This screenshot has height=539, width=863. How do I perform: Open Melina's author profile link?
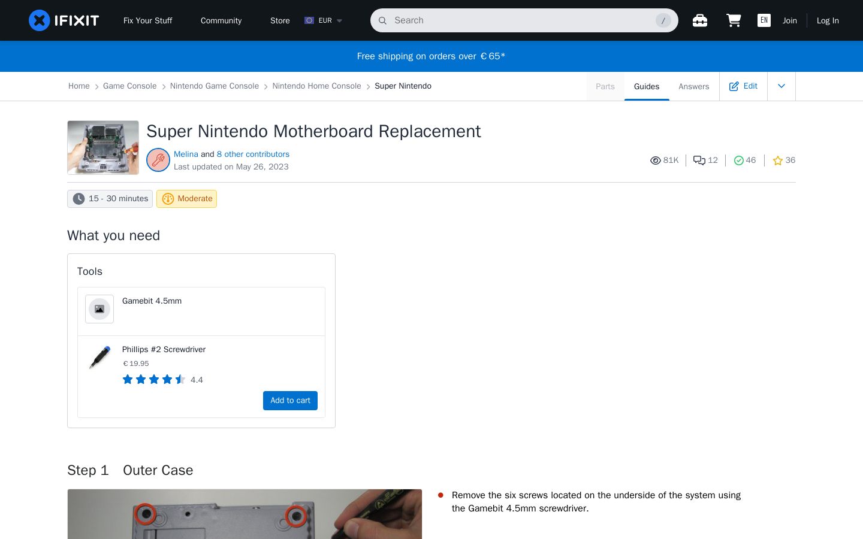(x=186, y=154)
